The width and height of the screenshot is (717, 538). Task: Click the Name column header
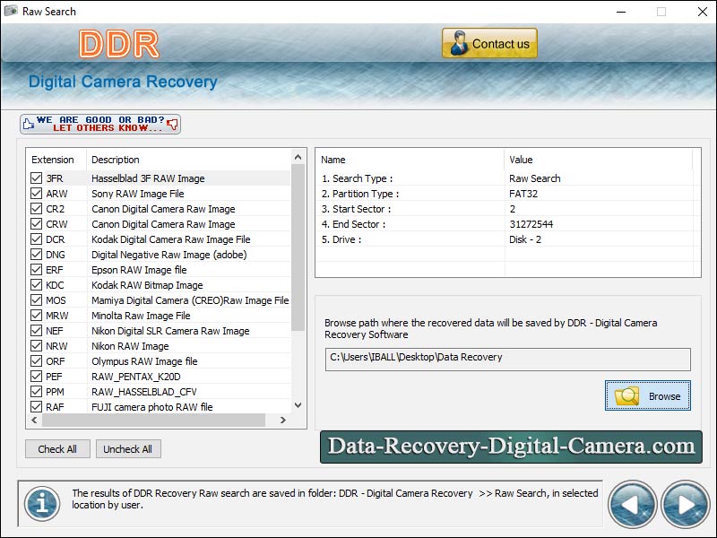pyautogui.click(x=333, y=160)
